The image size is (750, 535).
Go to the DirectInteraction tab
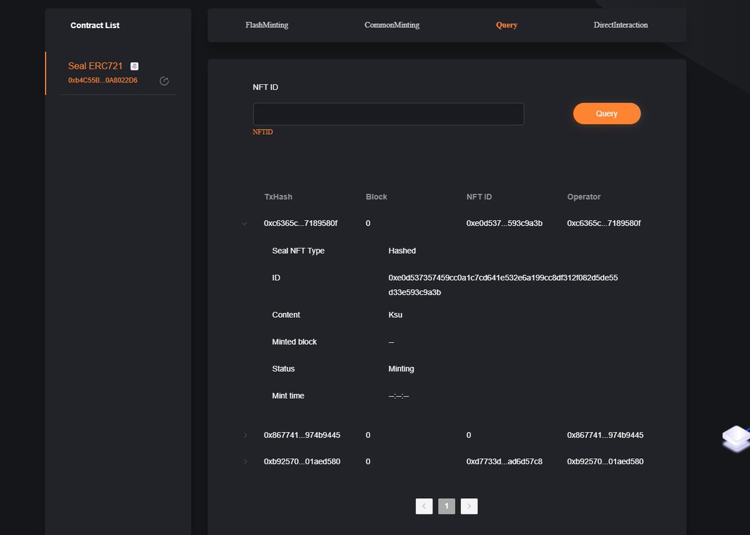(621, 25)
